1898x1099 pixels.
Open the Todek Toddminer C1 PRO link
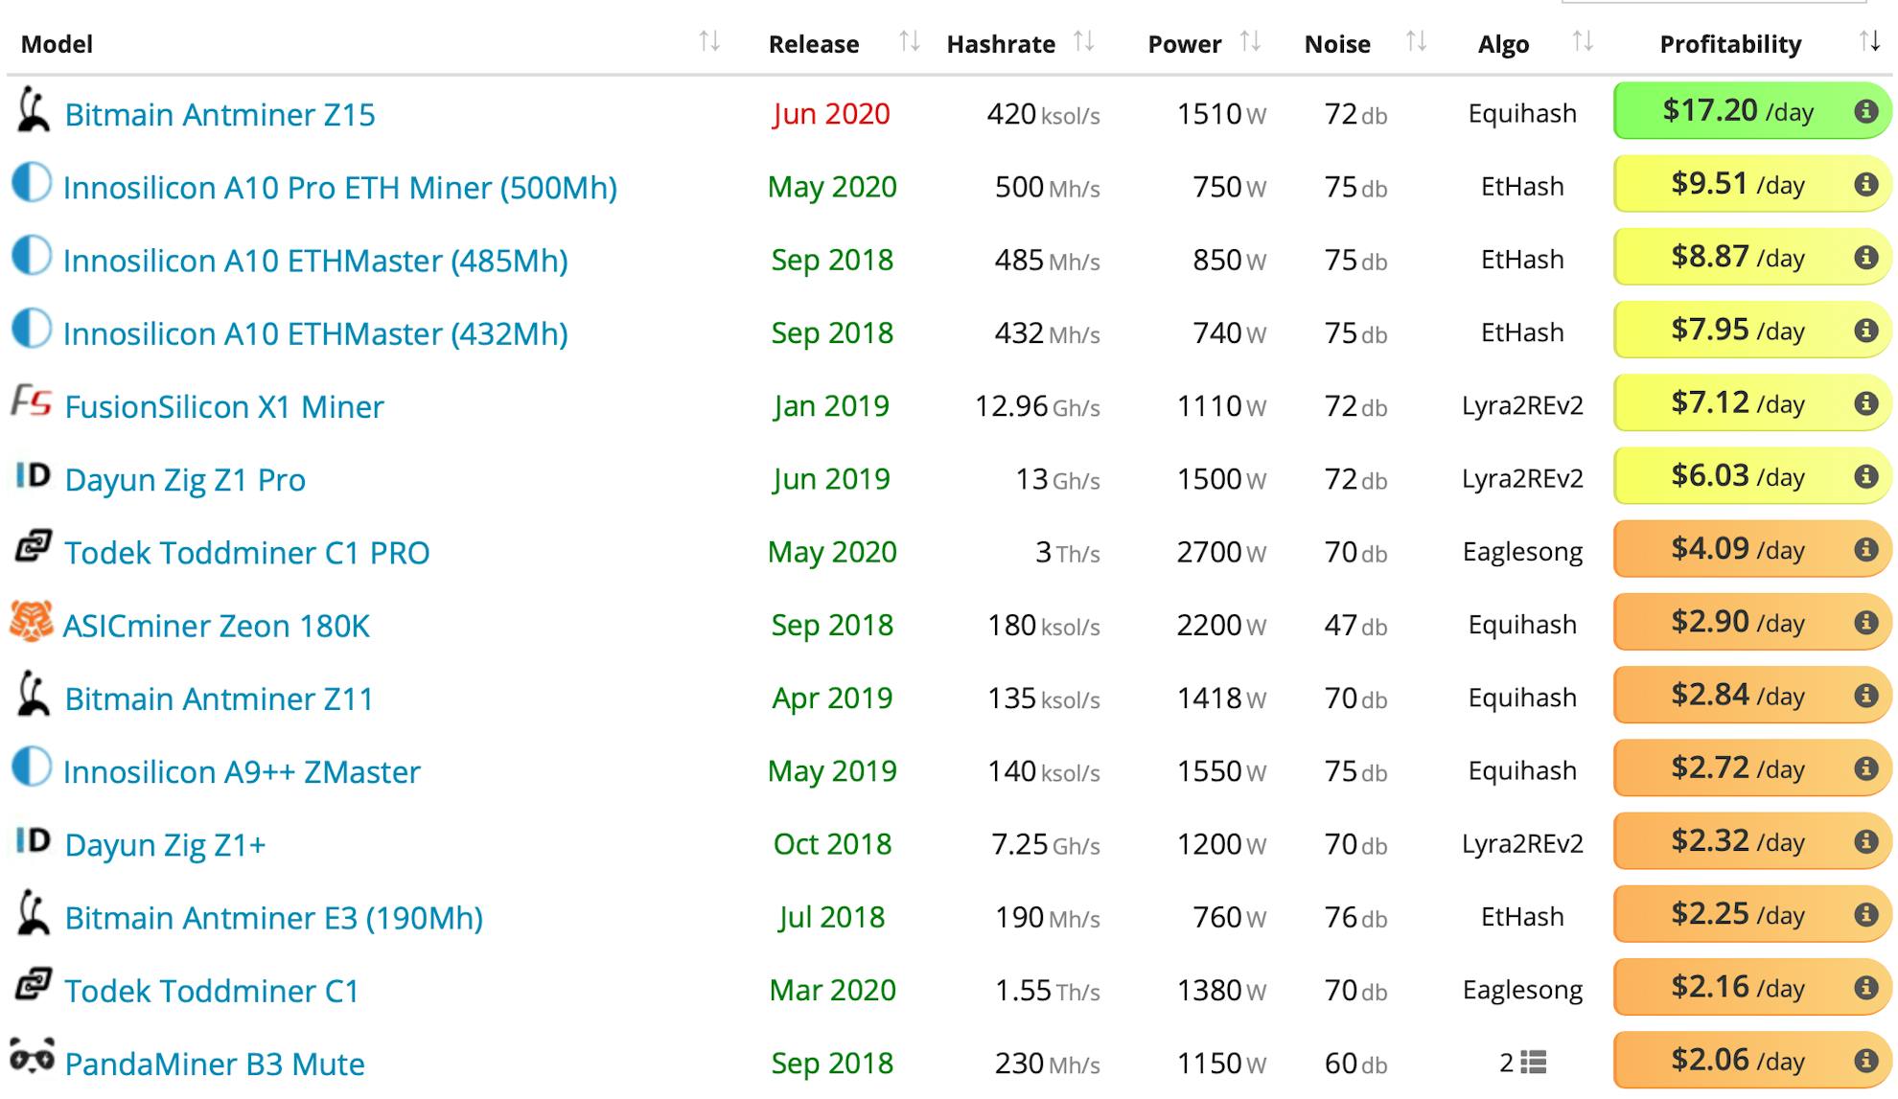(246, 553)
